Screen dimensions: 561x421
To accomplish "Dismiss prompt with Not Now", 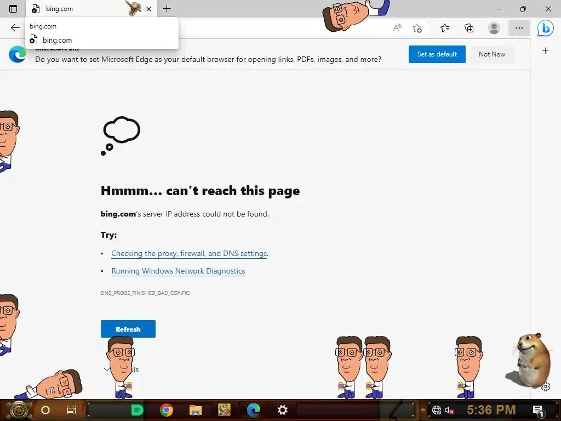I will pos(492,54).
